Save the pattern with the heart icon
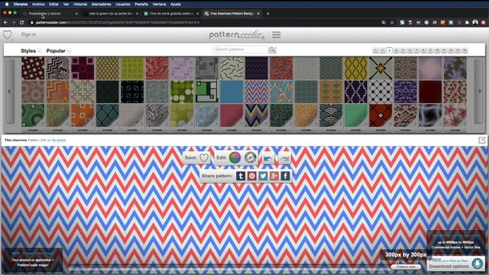Screen dimensions: 489x275 [204, 157]
